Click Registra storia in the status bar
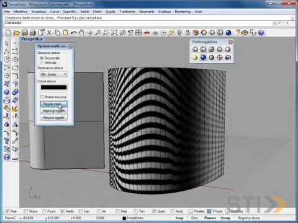298x223 pixels. click(x=249, y=218)
